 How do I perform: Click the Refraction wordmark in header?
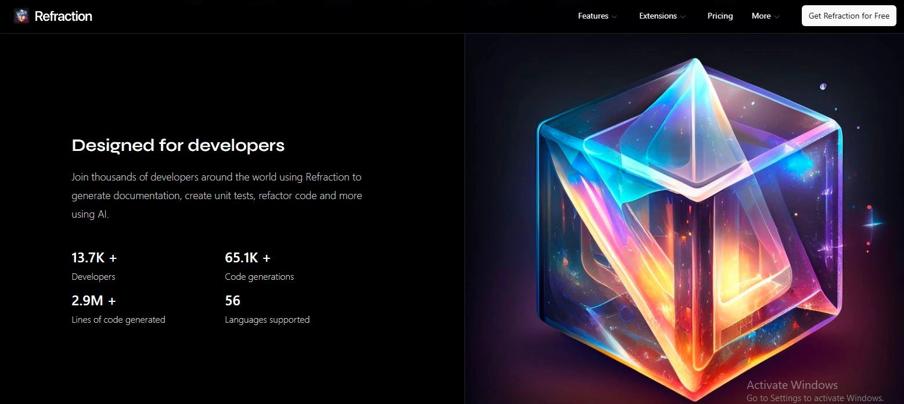click(63, 16)
